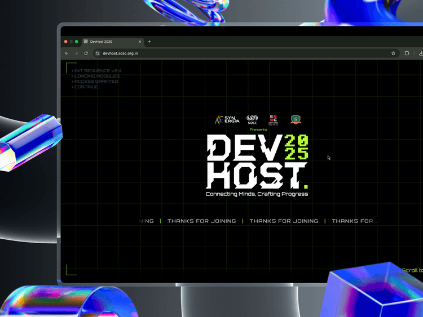Click the red window close button
The image size is (423, 317).
[66, 42]
